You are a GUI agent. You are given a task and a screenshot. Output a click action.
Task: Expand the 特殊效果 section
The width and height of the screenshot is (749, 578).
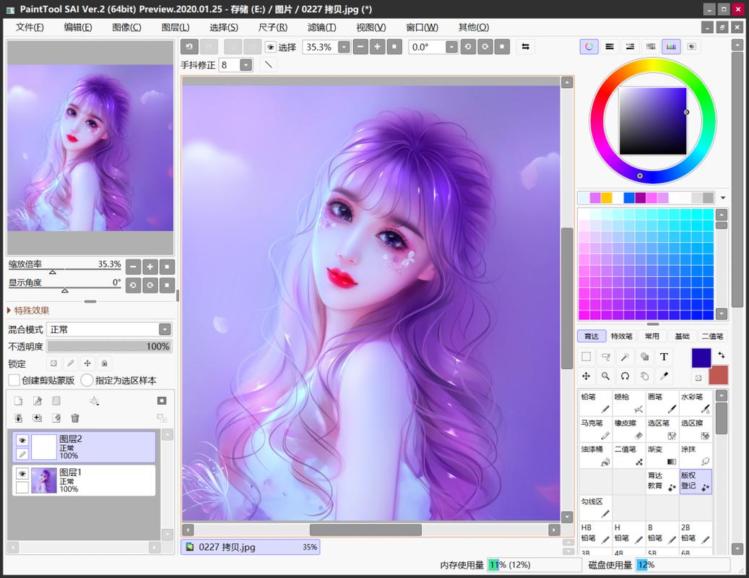tap(29, 311)
